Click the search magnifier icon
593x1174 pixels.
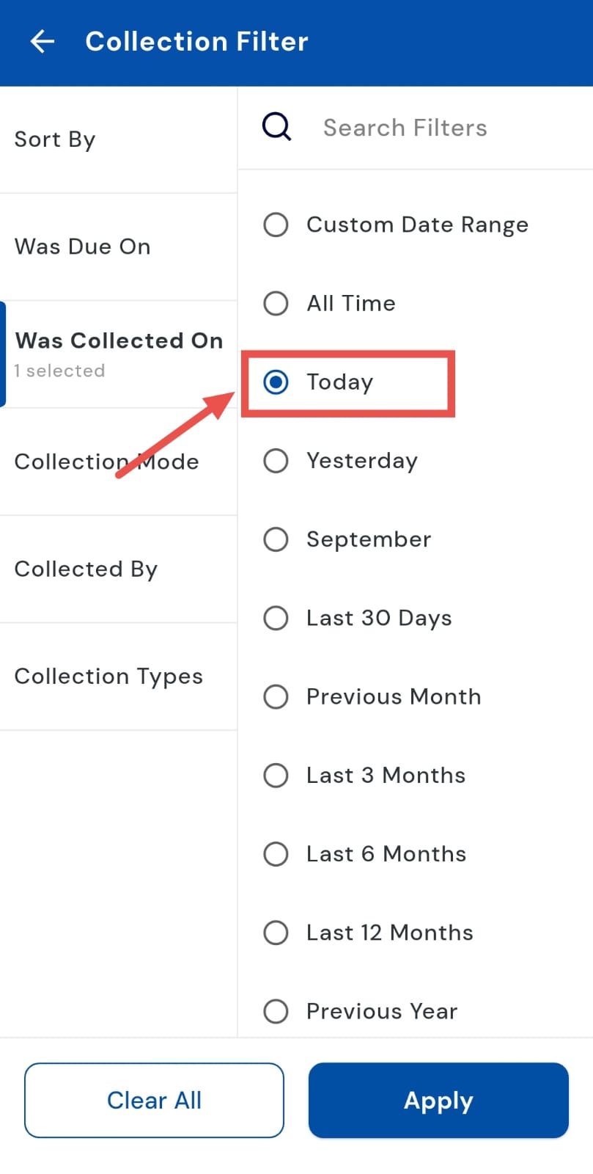pos(277,127)
